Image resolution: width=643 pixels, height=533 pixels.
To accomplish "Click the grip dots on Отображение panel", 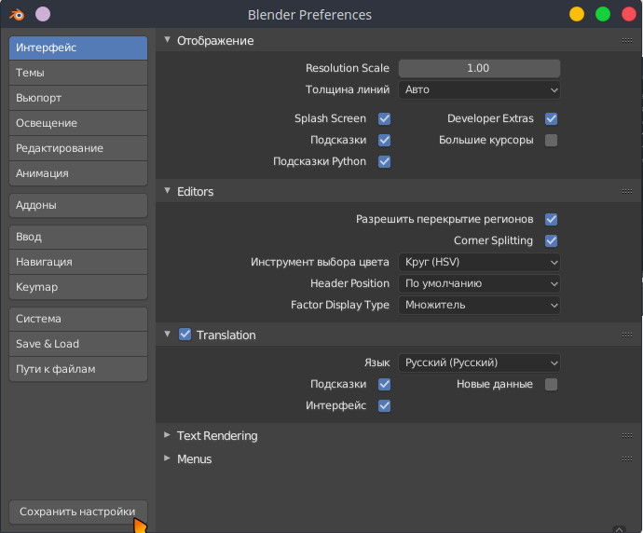I will pos(626,40).
